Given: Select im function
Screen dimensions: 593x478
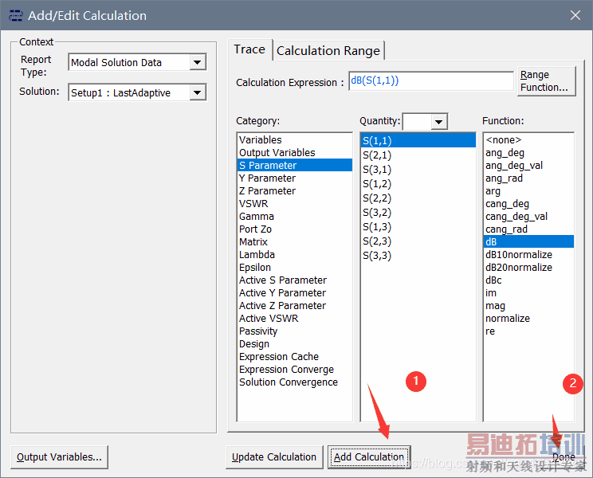Looking at the screenshot, I should (528, 293).
